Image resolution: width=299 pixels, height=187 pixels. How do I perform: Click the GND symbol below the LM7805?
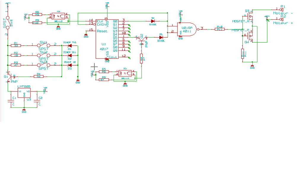point(24,111)
